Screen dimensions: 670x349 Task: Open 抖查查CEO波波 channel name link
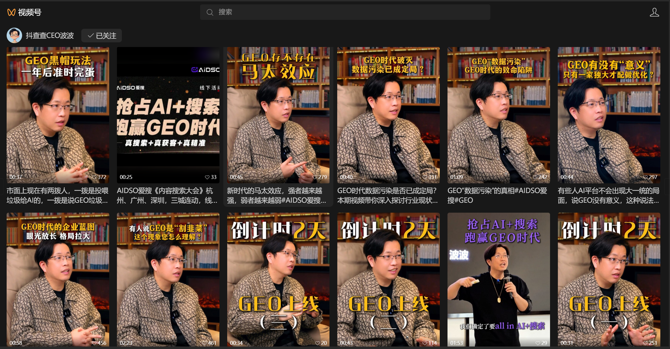(50, 36)
